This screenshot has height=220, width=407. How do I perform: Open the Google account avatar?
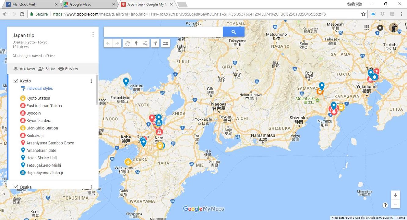[394, 28]
